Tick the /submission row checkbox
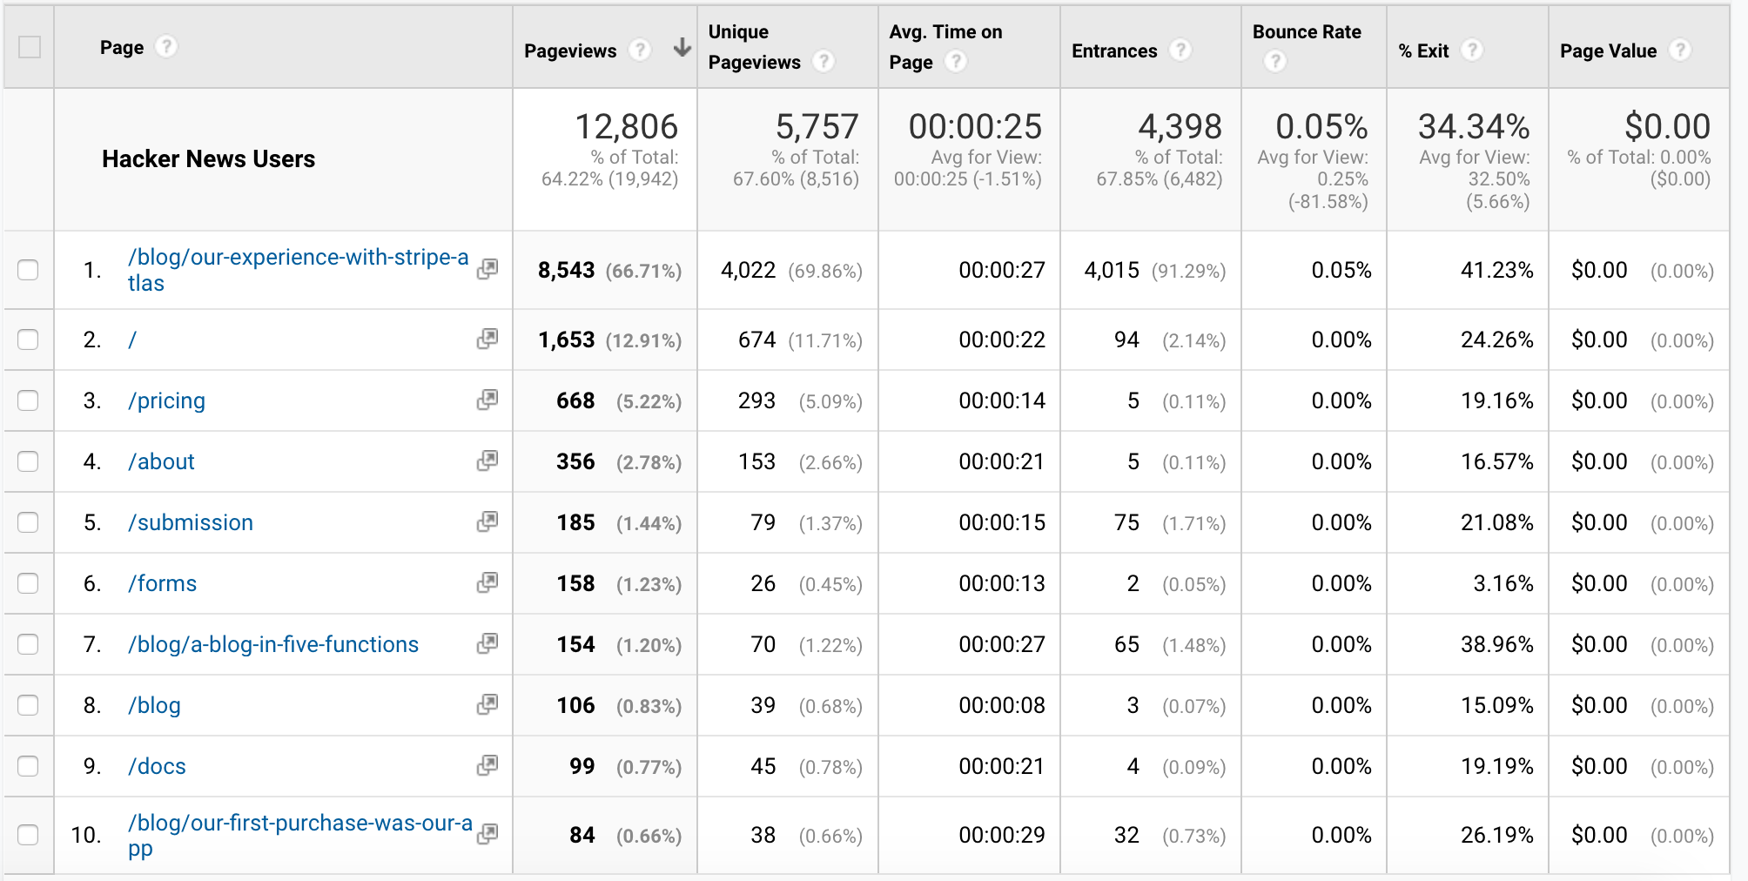The height and width of the screenshot is (881, 1748). pyautogui.click(x=29, y=522)
